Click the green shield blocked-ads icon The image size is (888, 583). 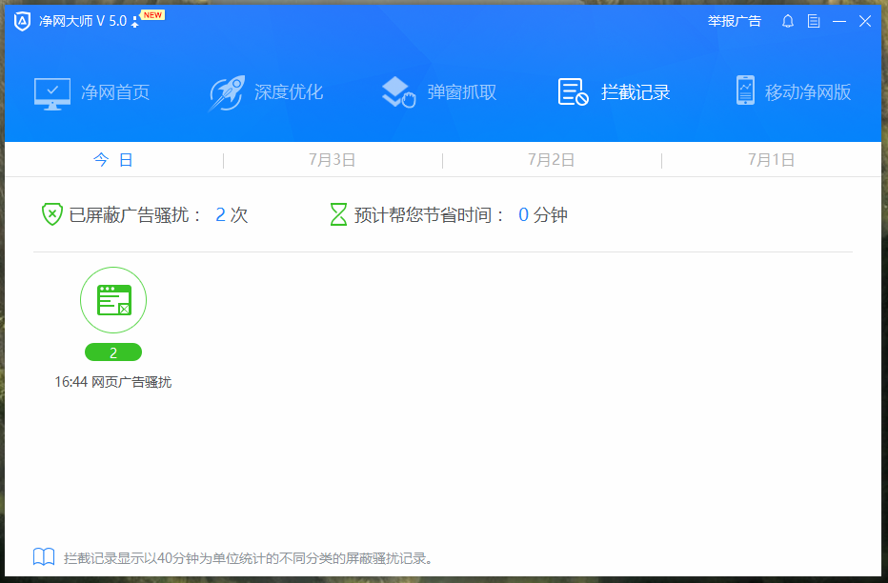[x=52, y=214]
